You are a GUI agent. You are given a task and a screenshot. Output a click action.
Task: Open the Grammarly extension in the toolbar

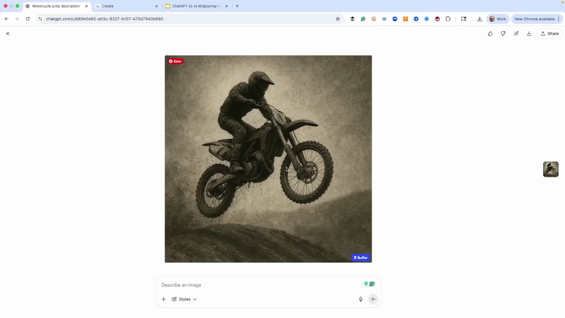tap(363, 19)
